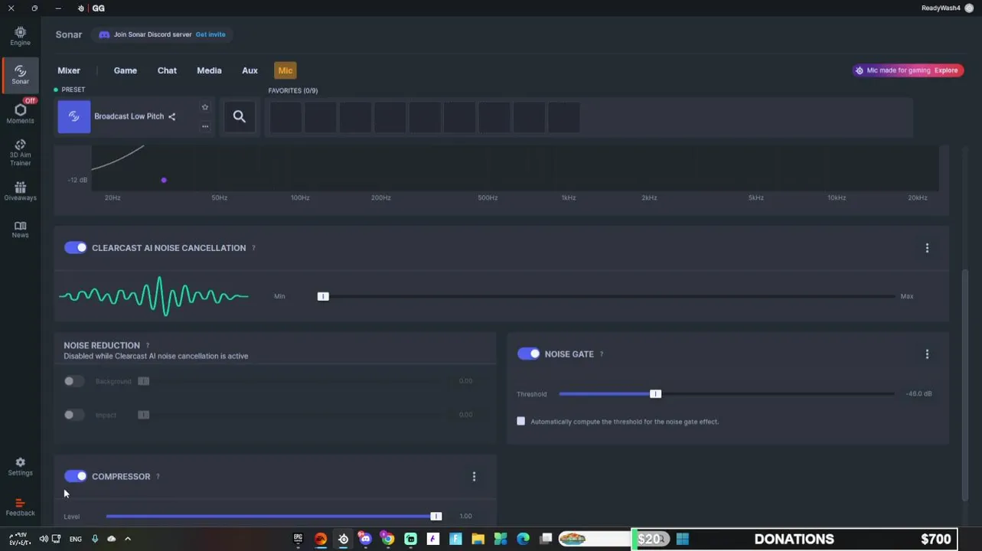
Task: Open preset ellipsis options below star
Action: point(204,126)
